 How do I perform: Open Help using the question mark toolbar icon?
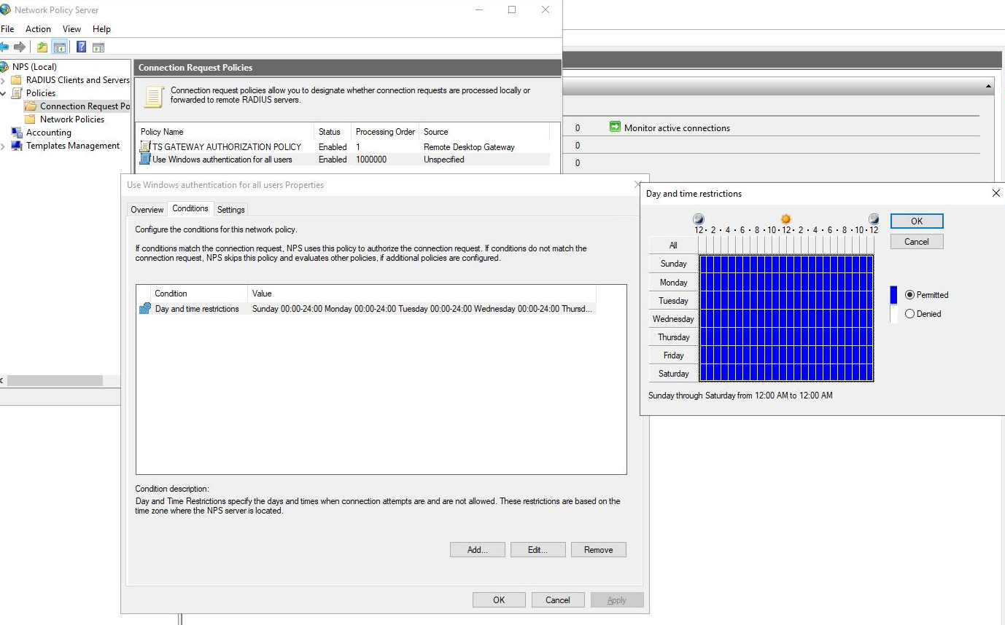[80, 46]
